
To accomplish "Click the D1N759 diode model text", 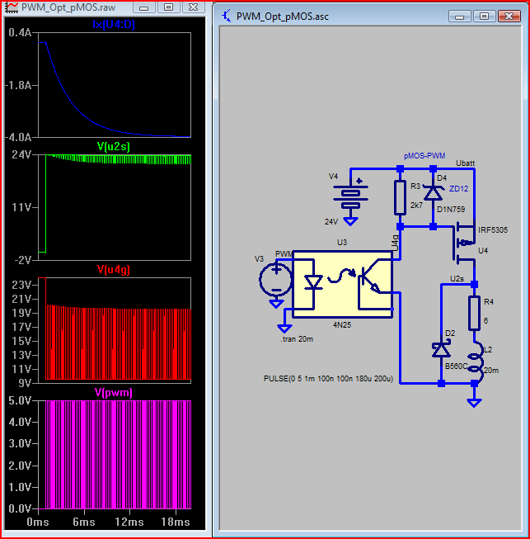I will 451,210.
